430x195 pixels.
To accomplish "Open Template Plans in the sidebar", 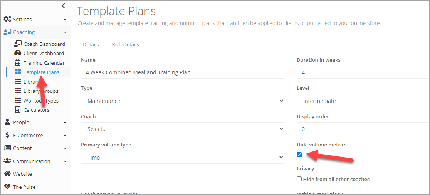I will click(x=41, y=72).
